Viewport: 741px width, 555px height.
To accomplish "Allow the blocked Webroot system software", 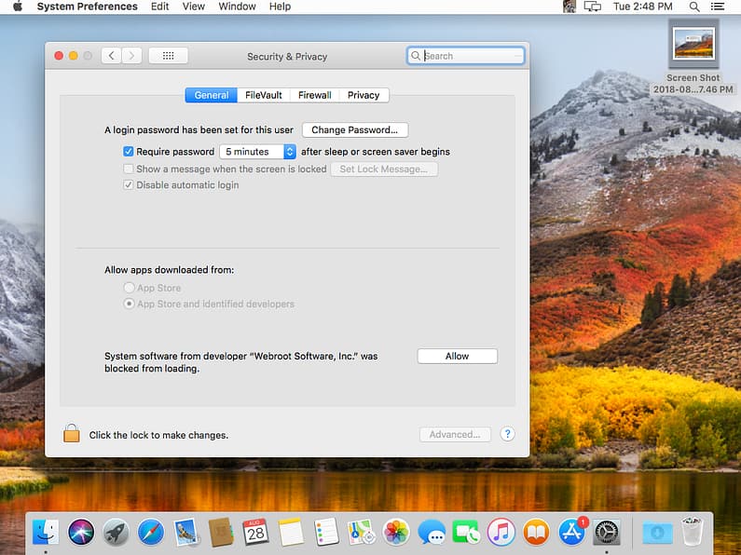I will tap(457, 356).
